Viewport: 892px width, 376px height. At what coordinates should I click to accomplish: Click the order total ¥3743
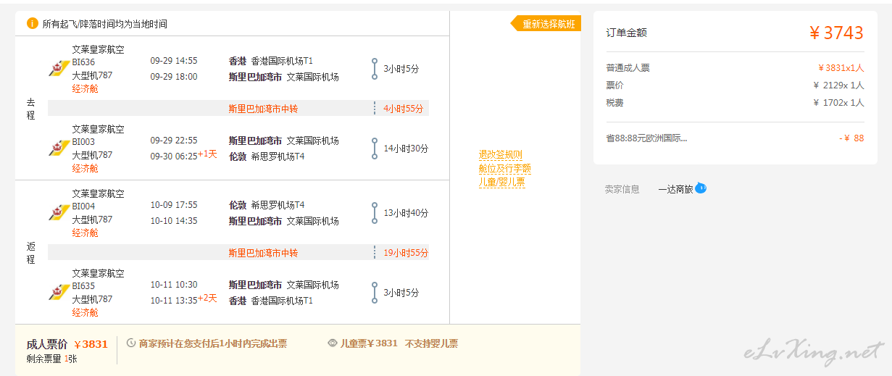(836, 33)
